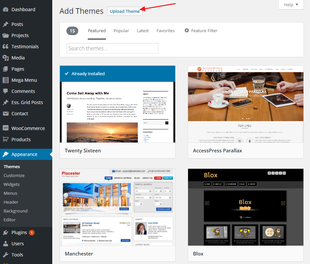
Task: Click the Manchester theme preview
Action: (x=117, y=207)
